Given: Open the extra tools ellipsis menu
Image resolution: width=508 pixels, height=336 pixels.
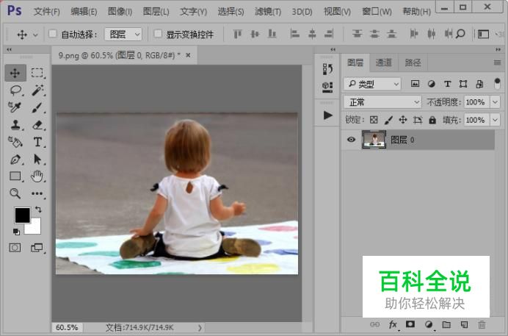Looking at the screenshot, I should pyautogui.click(x=37, y=193).
